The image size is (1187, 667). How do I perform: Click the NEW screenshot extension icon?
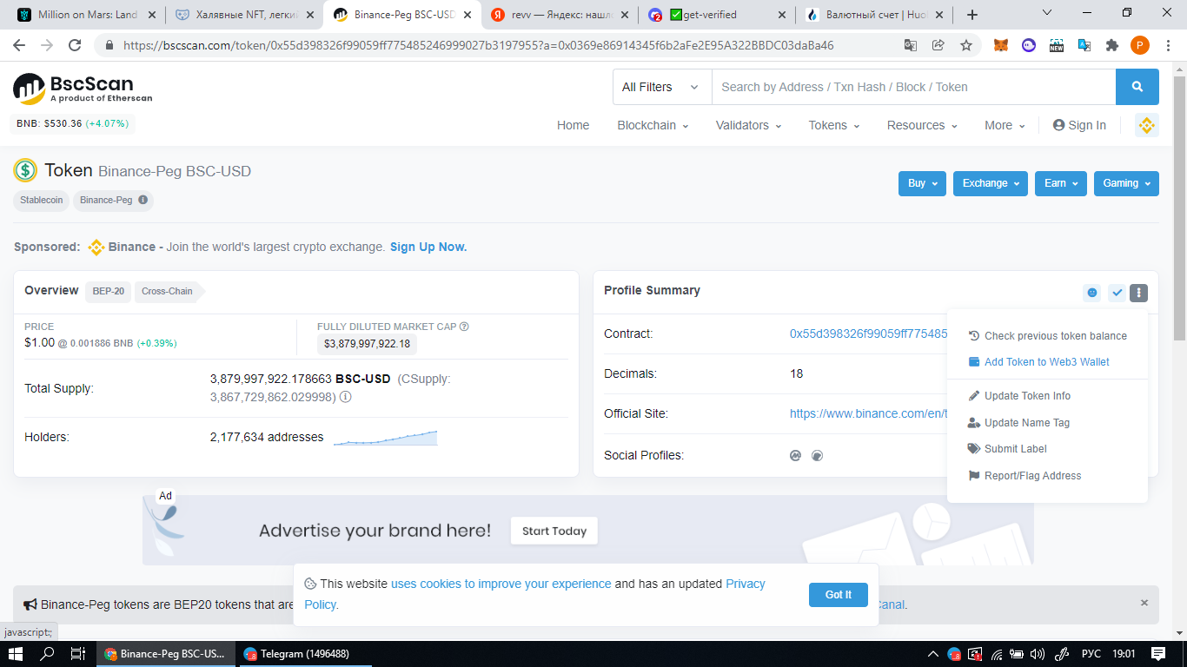click(1057, 45)
